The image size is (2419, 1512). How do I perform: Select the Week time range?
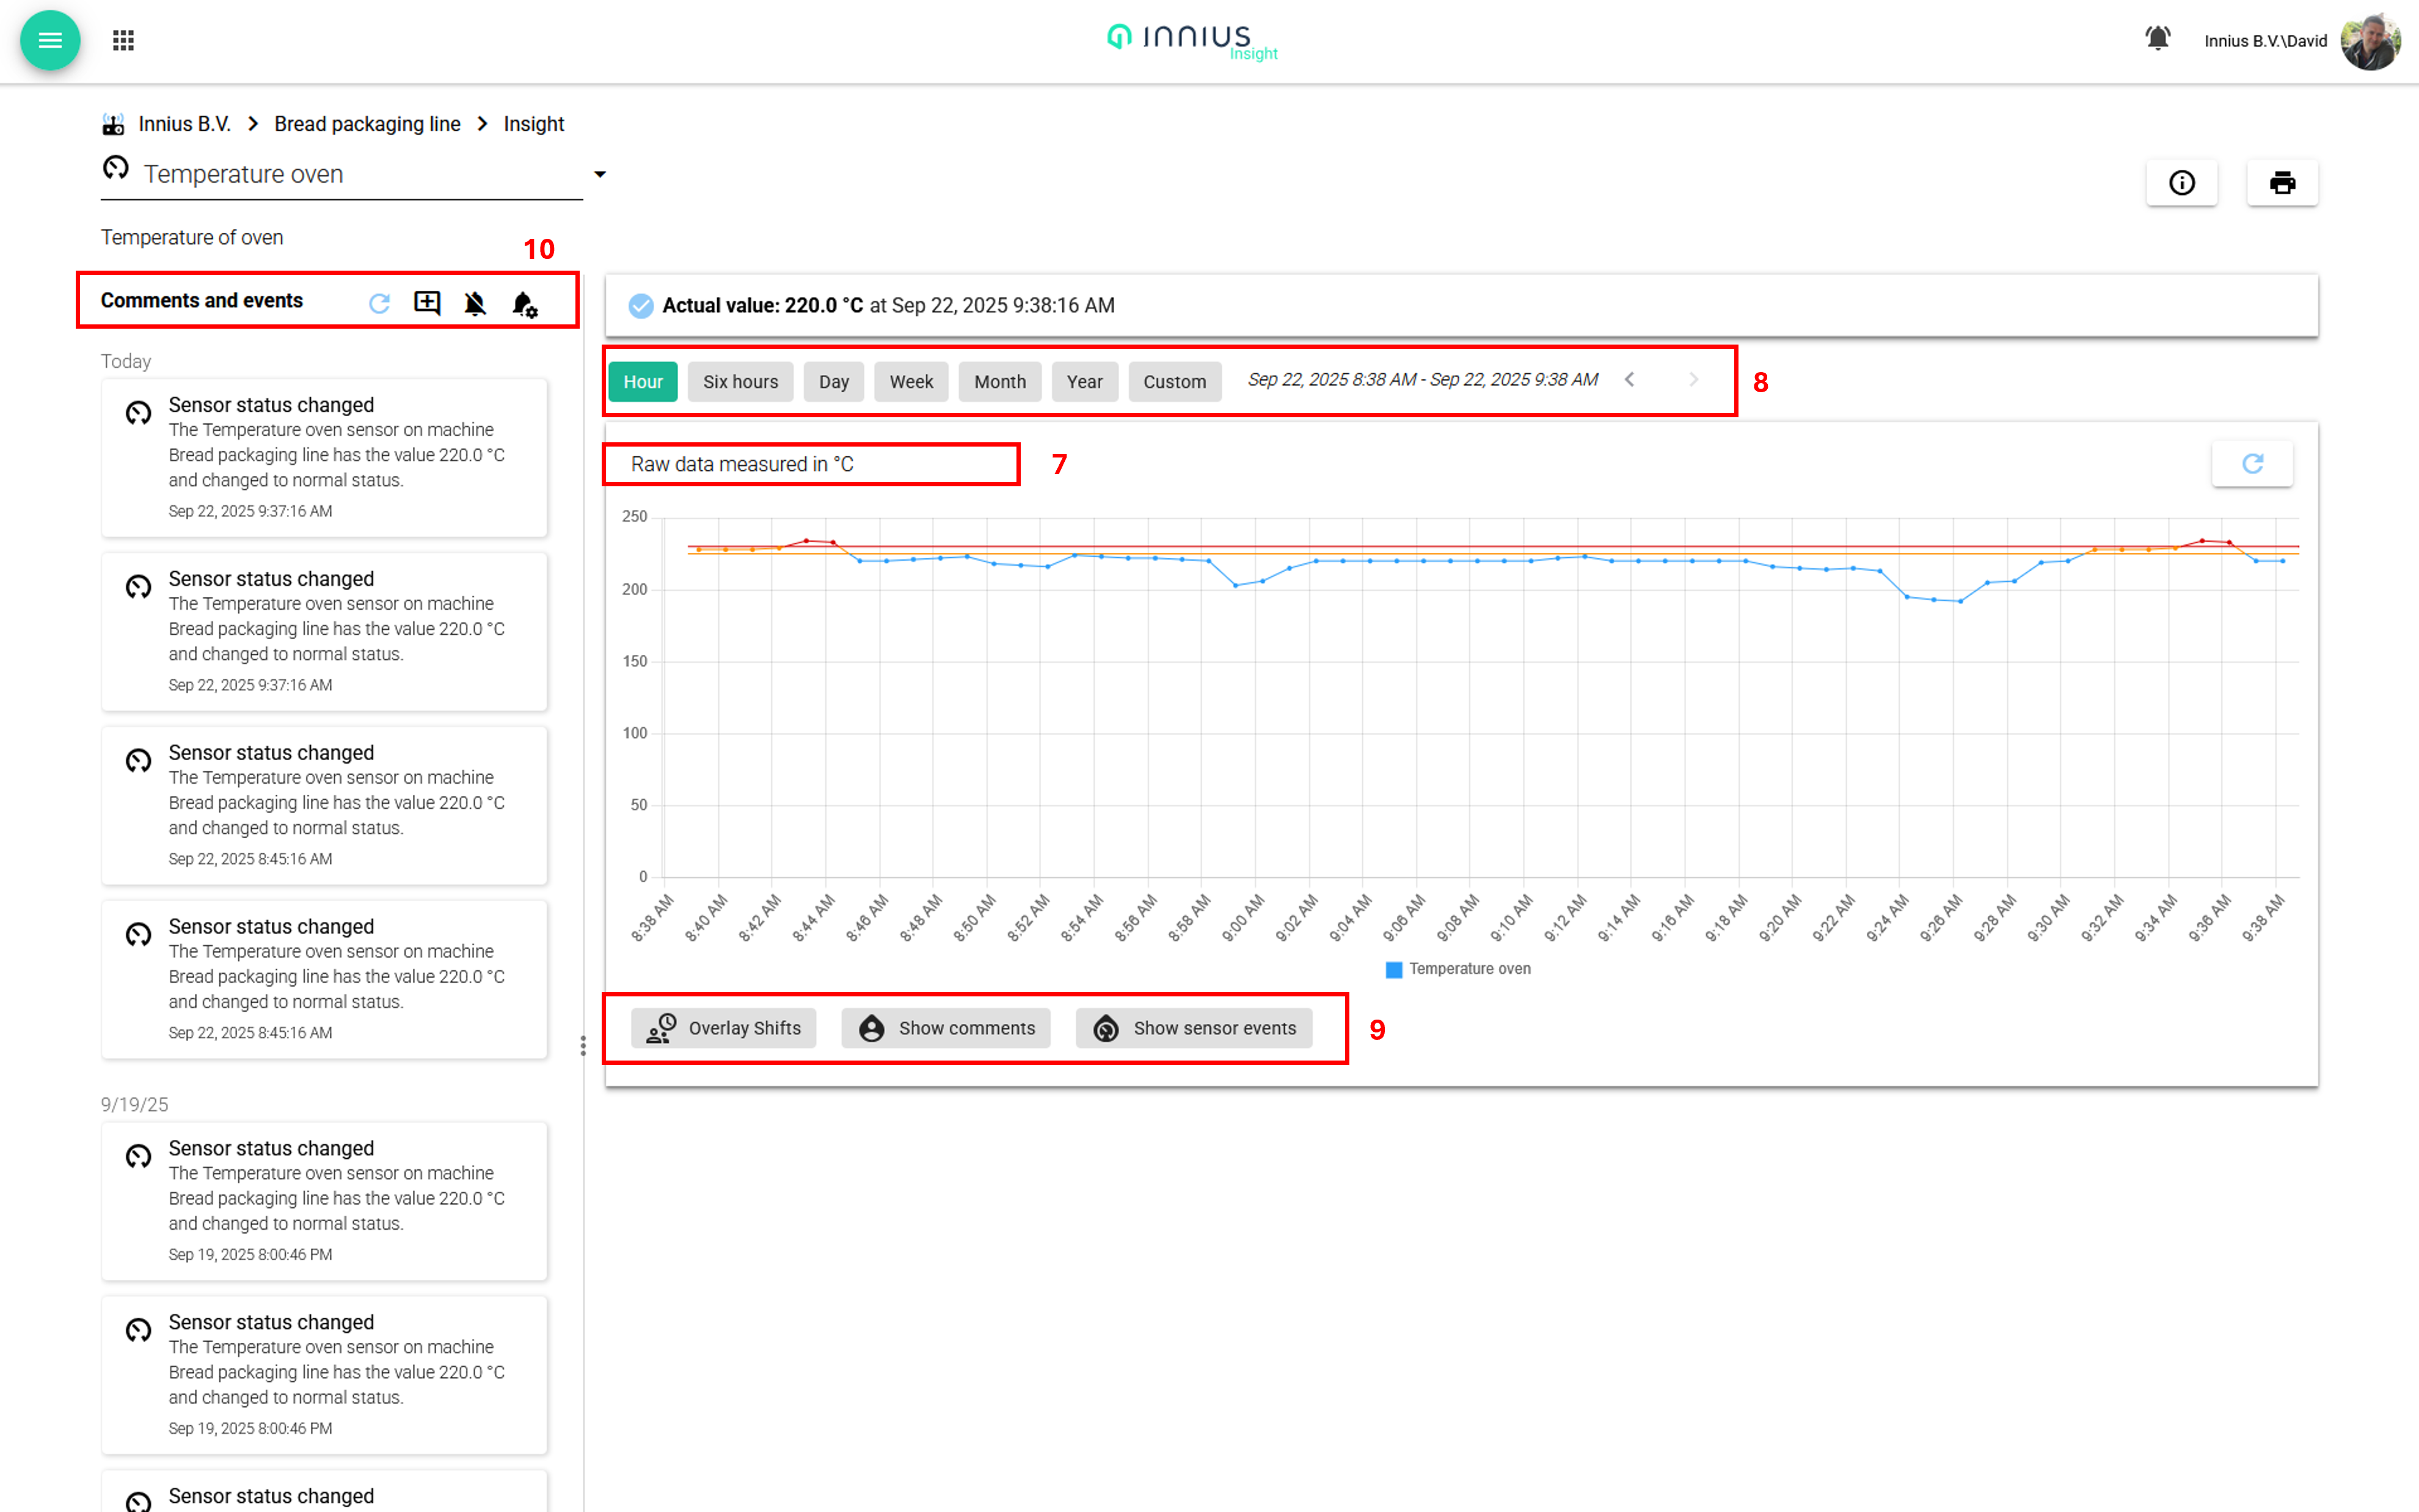point(911,382)
